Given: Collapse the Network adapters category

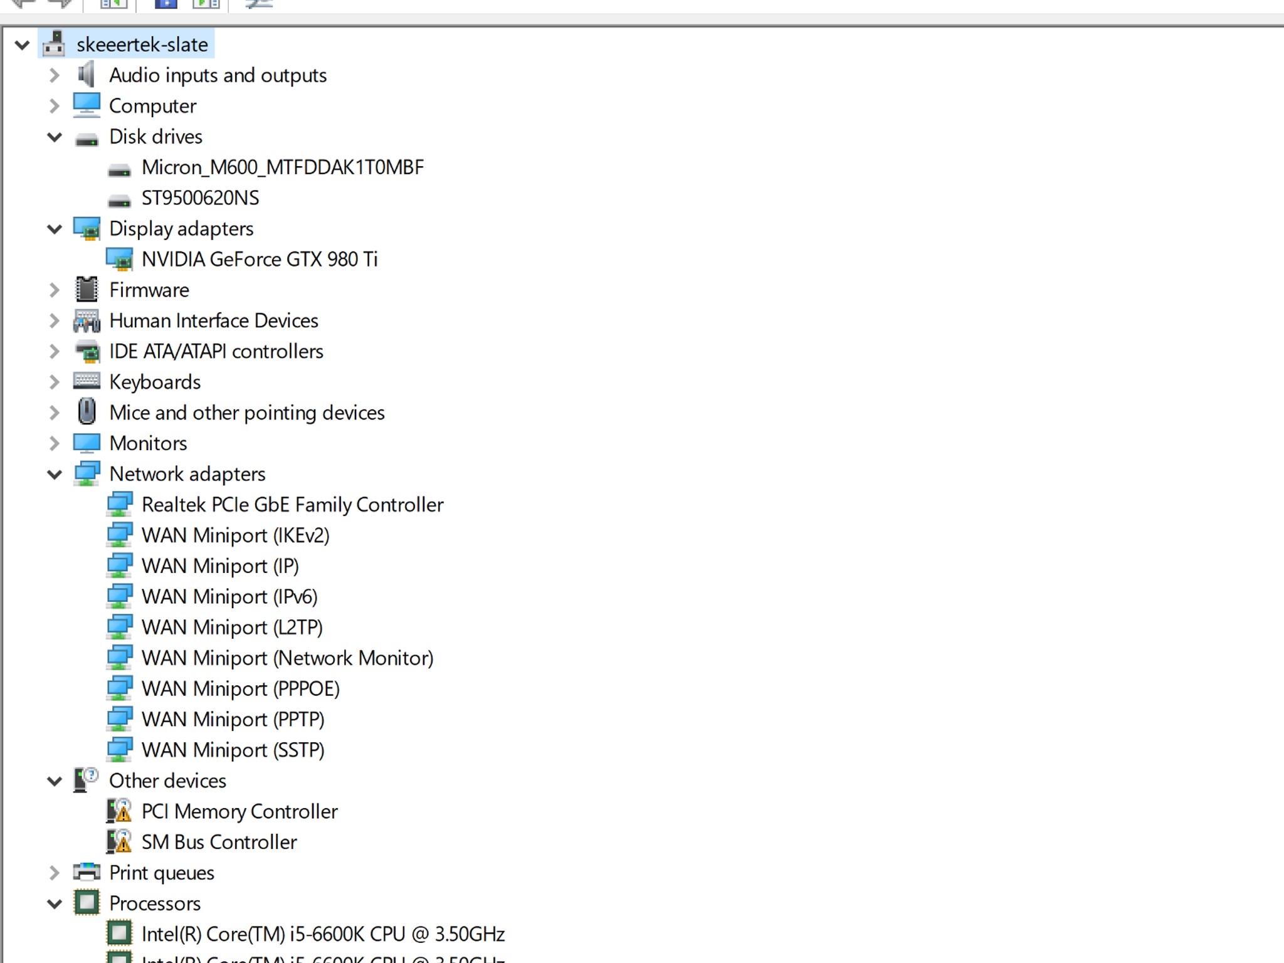Looking at the screenshot, I should coord(55,475).
